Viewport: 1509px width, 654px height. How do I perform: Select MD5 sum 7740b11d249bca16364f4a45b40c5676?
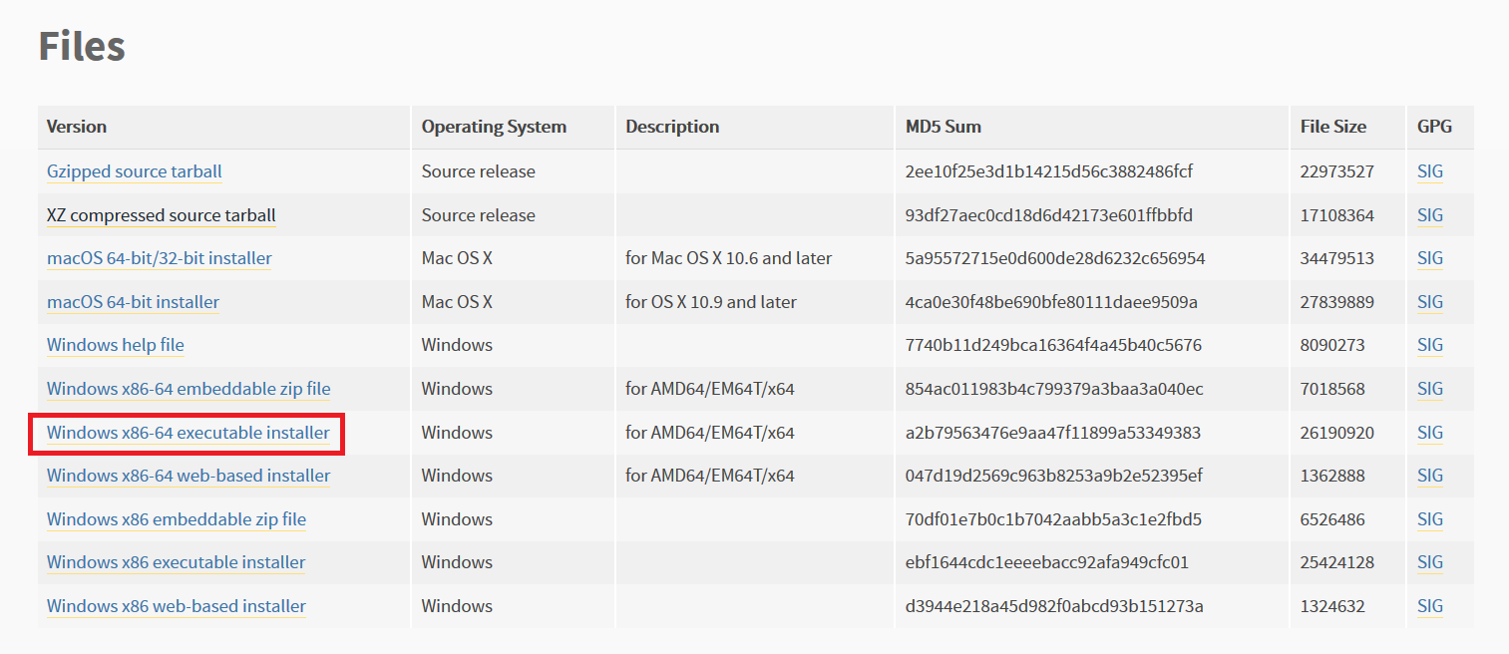tap(1053, 345)
